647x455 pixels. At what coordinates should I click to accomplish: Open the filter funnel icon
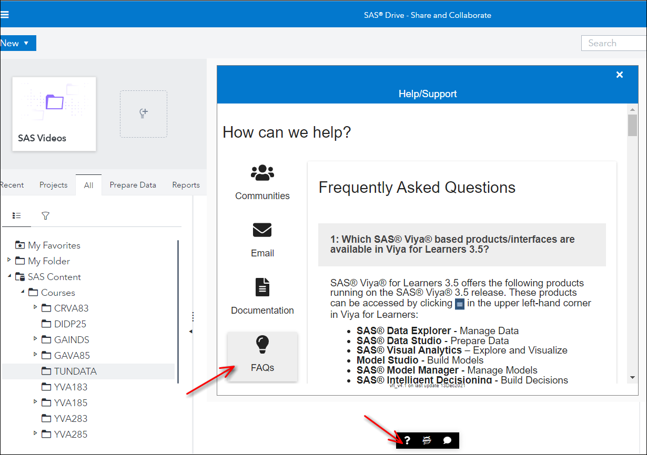(46, 216)
